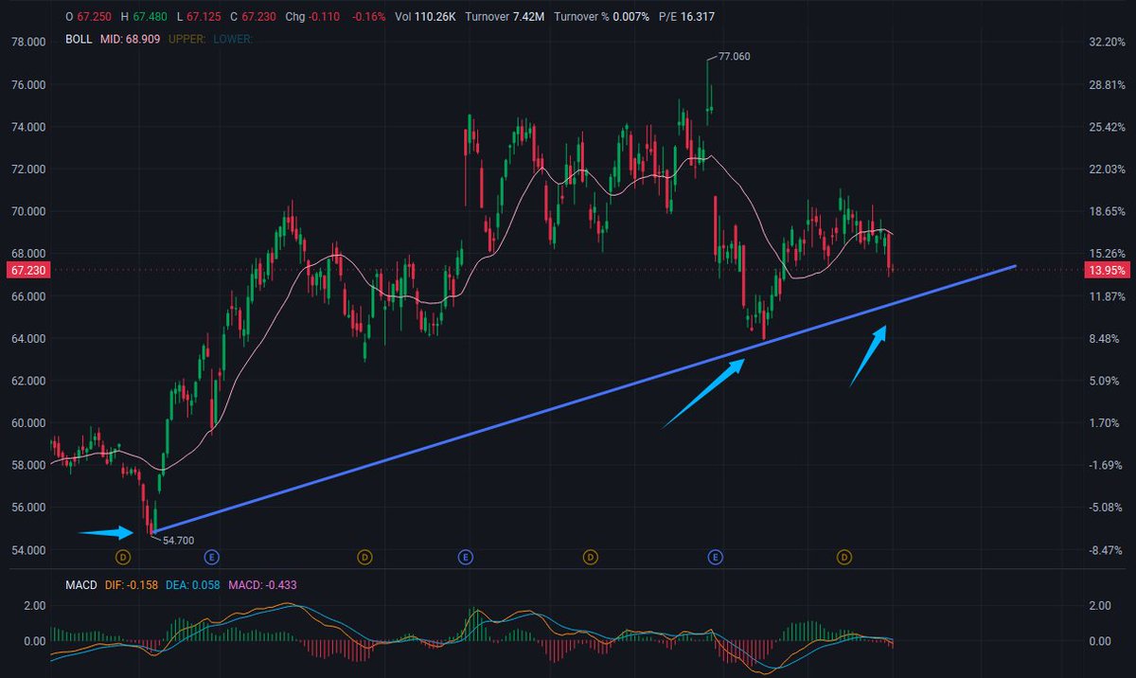Click the close price C 67.230 in header
1136x678 pixels.
pos(254,17)
